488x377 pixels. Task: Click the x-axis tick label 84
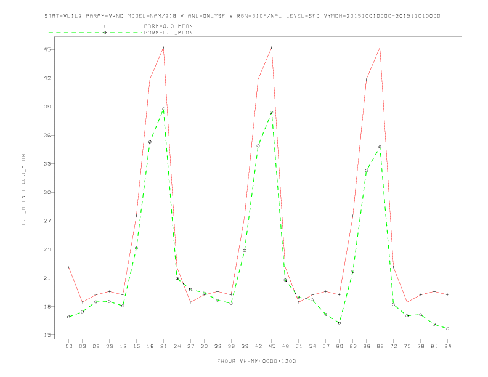(x=447, y=346)
